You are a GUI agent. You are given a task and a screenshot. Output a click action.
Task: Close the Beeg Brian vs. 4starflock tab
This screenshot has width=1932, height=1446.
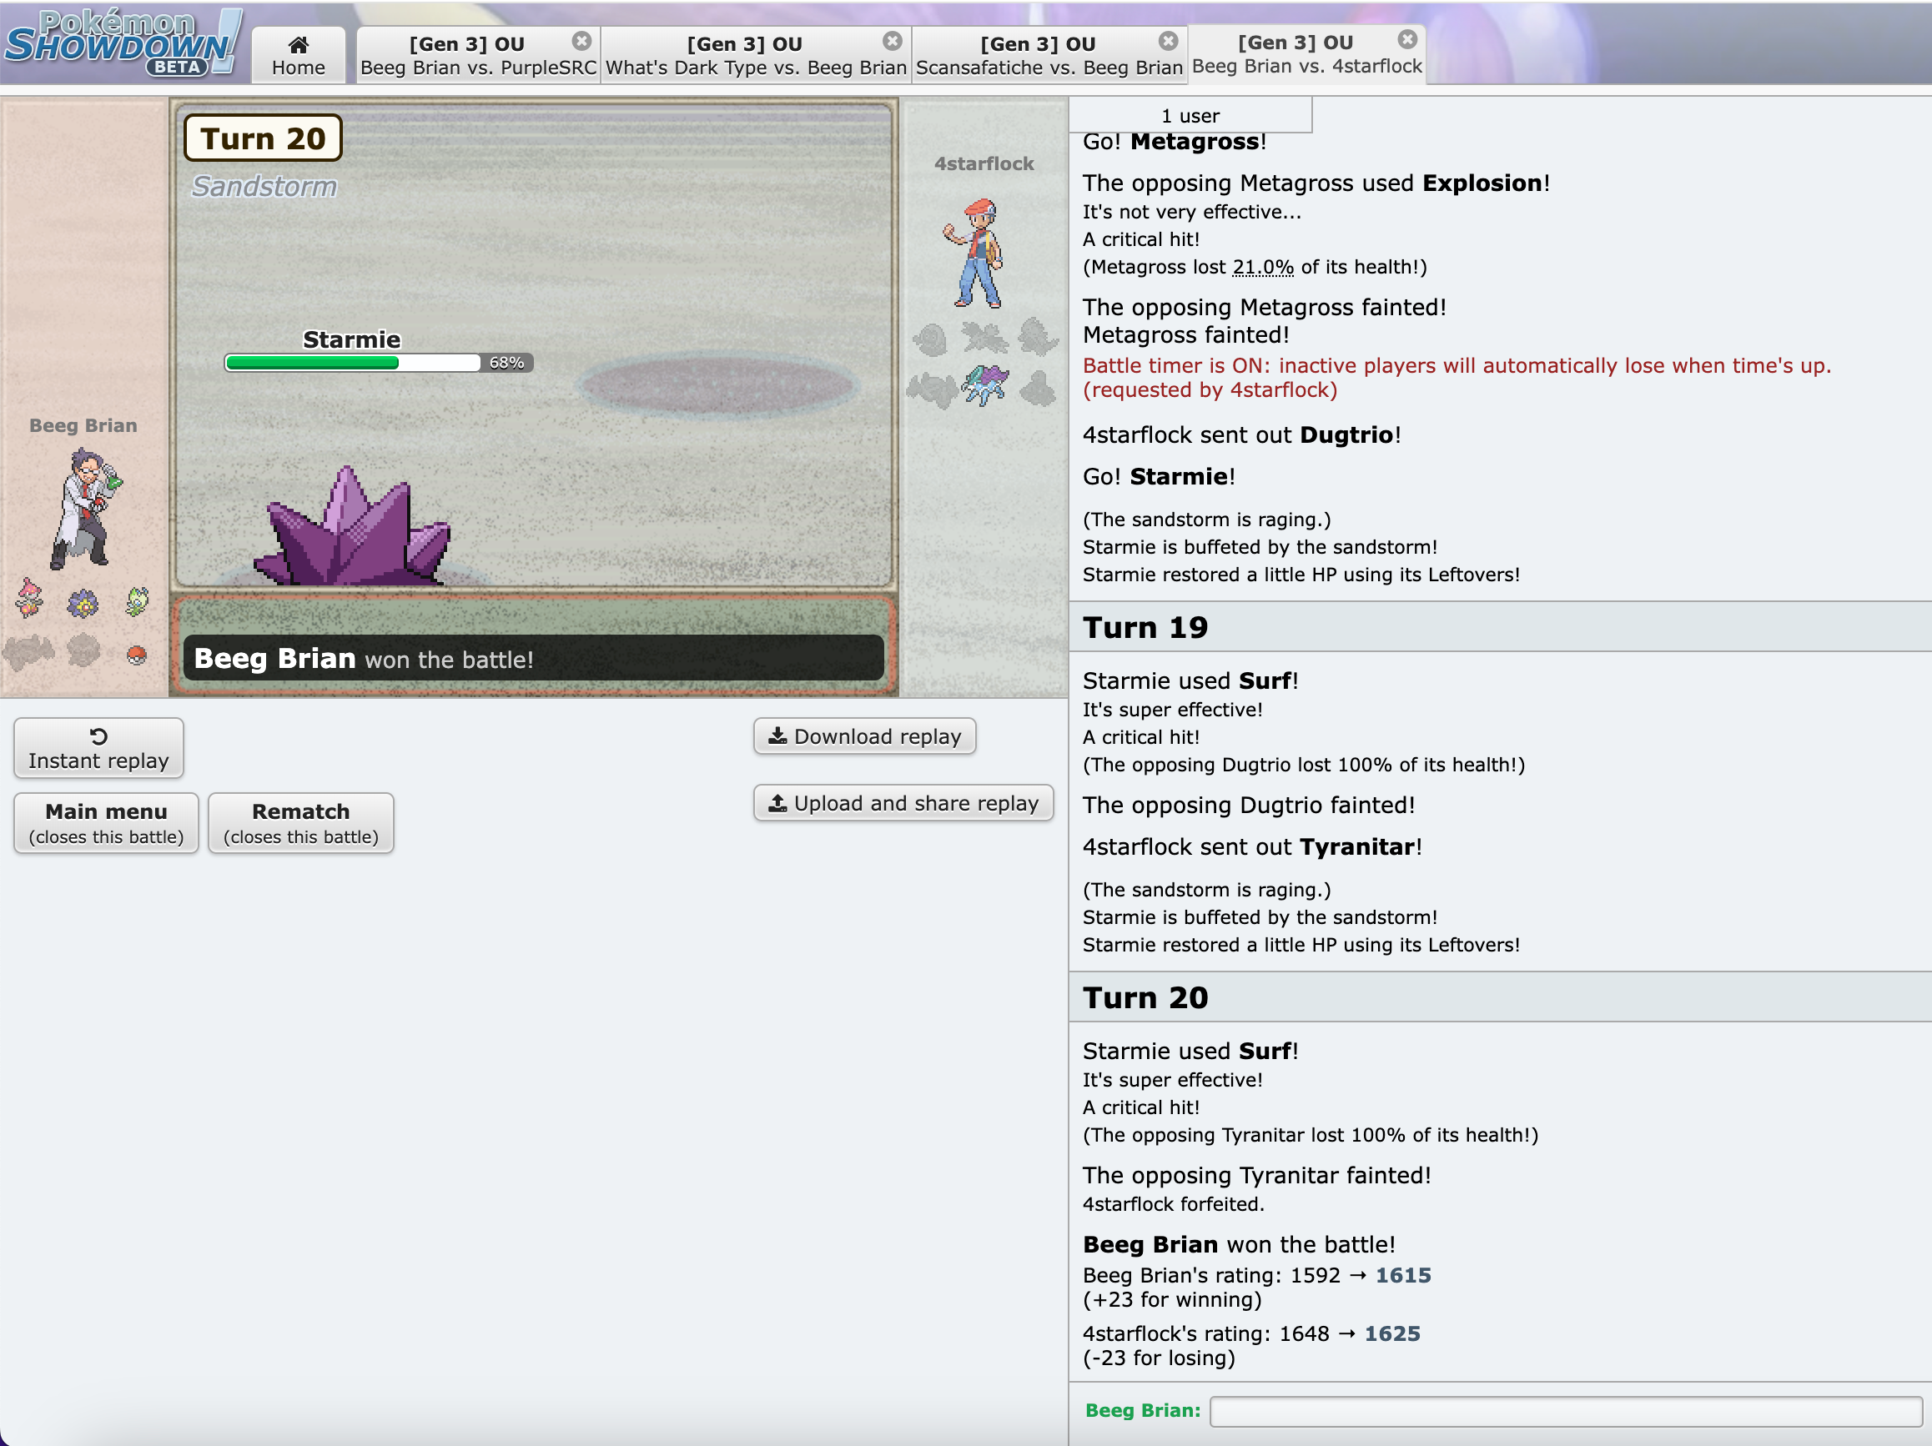tap(1407, 39)
